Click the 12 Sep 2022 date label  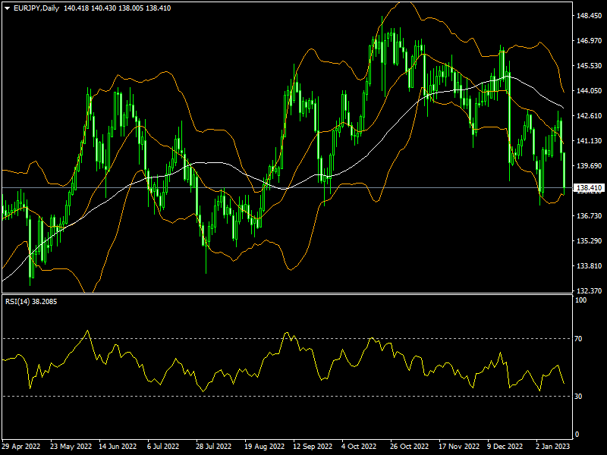(x=313, y=447)
